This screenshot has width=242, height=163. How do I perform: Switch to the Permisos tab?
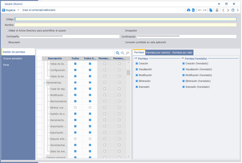click(139, 52)
